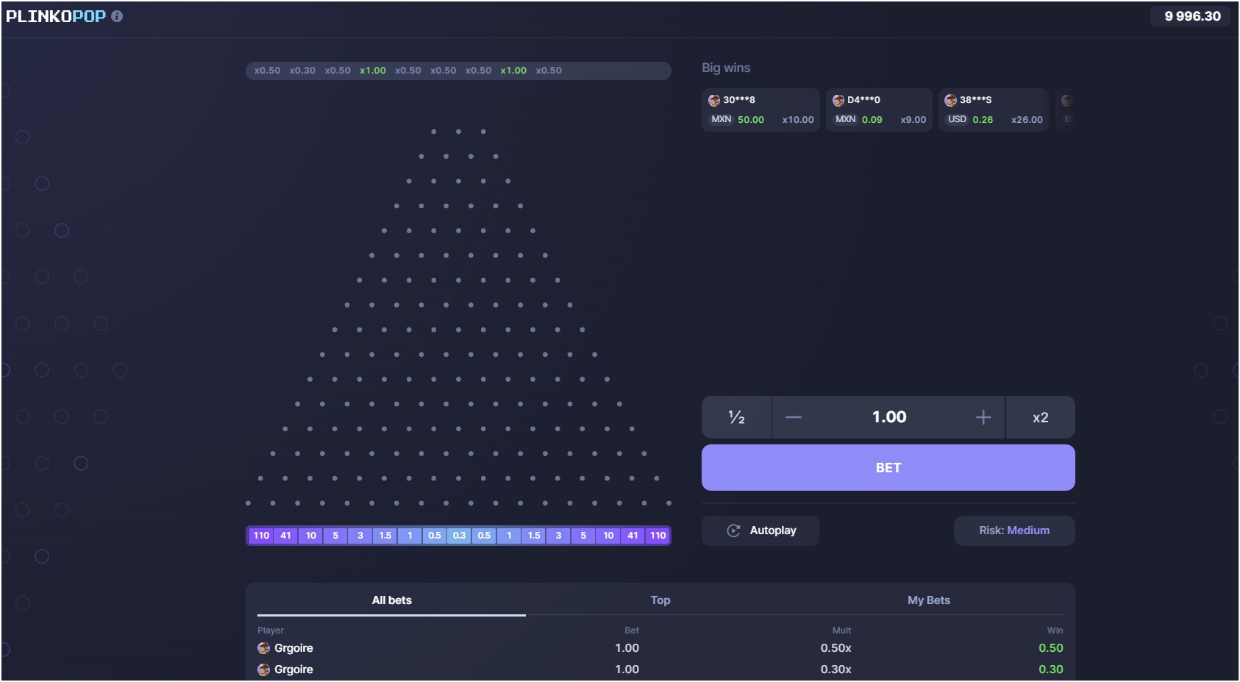The width and height of the screenshot is (1240, 682).
Task: Click the avatar of player 30***8
Action: pos(714,99)
